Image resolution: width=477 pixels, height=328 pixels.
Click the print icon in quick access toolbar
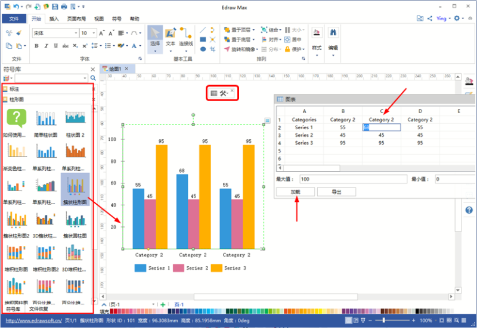pos(63,7)
